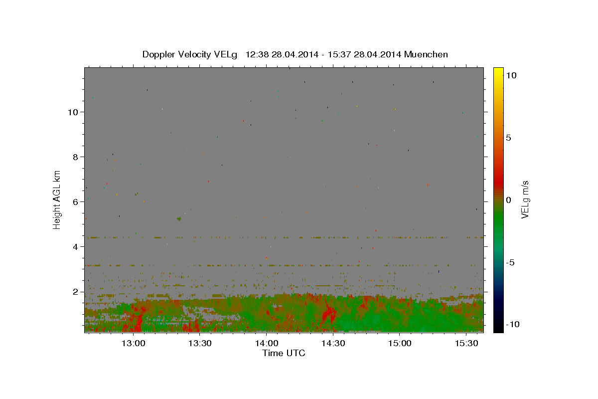
Task: Click the start time '12:38 28.04.2014' in title
Action: coord(282,54)
